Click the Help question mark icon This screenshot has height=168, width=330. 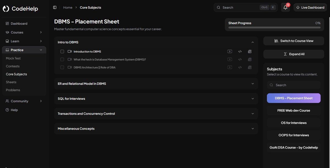point(7,110)
